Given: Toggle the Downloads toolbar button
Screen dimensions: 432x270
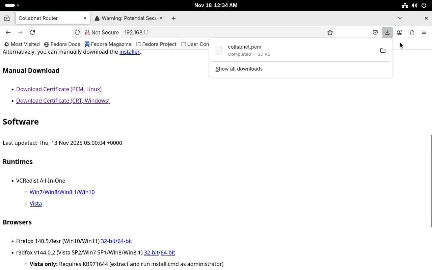Looking at the screenshot, I should pos(387,32).
